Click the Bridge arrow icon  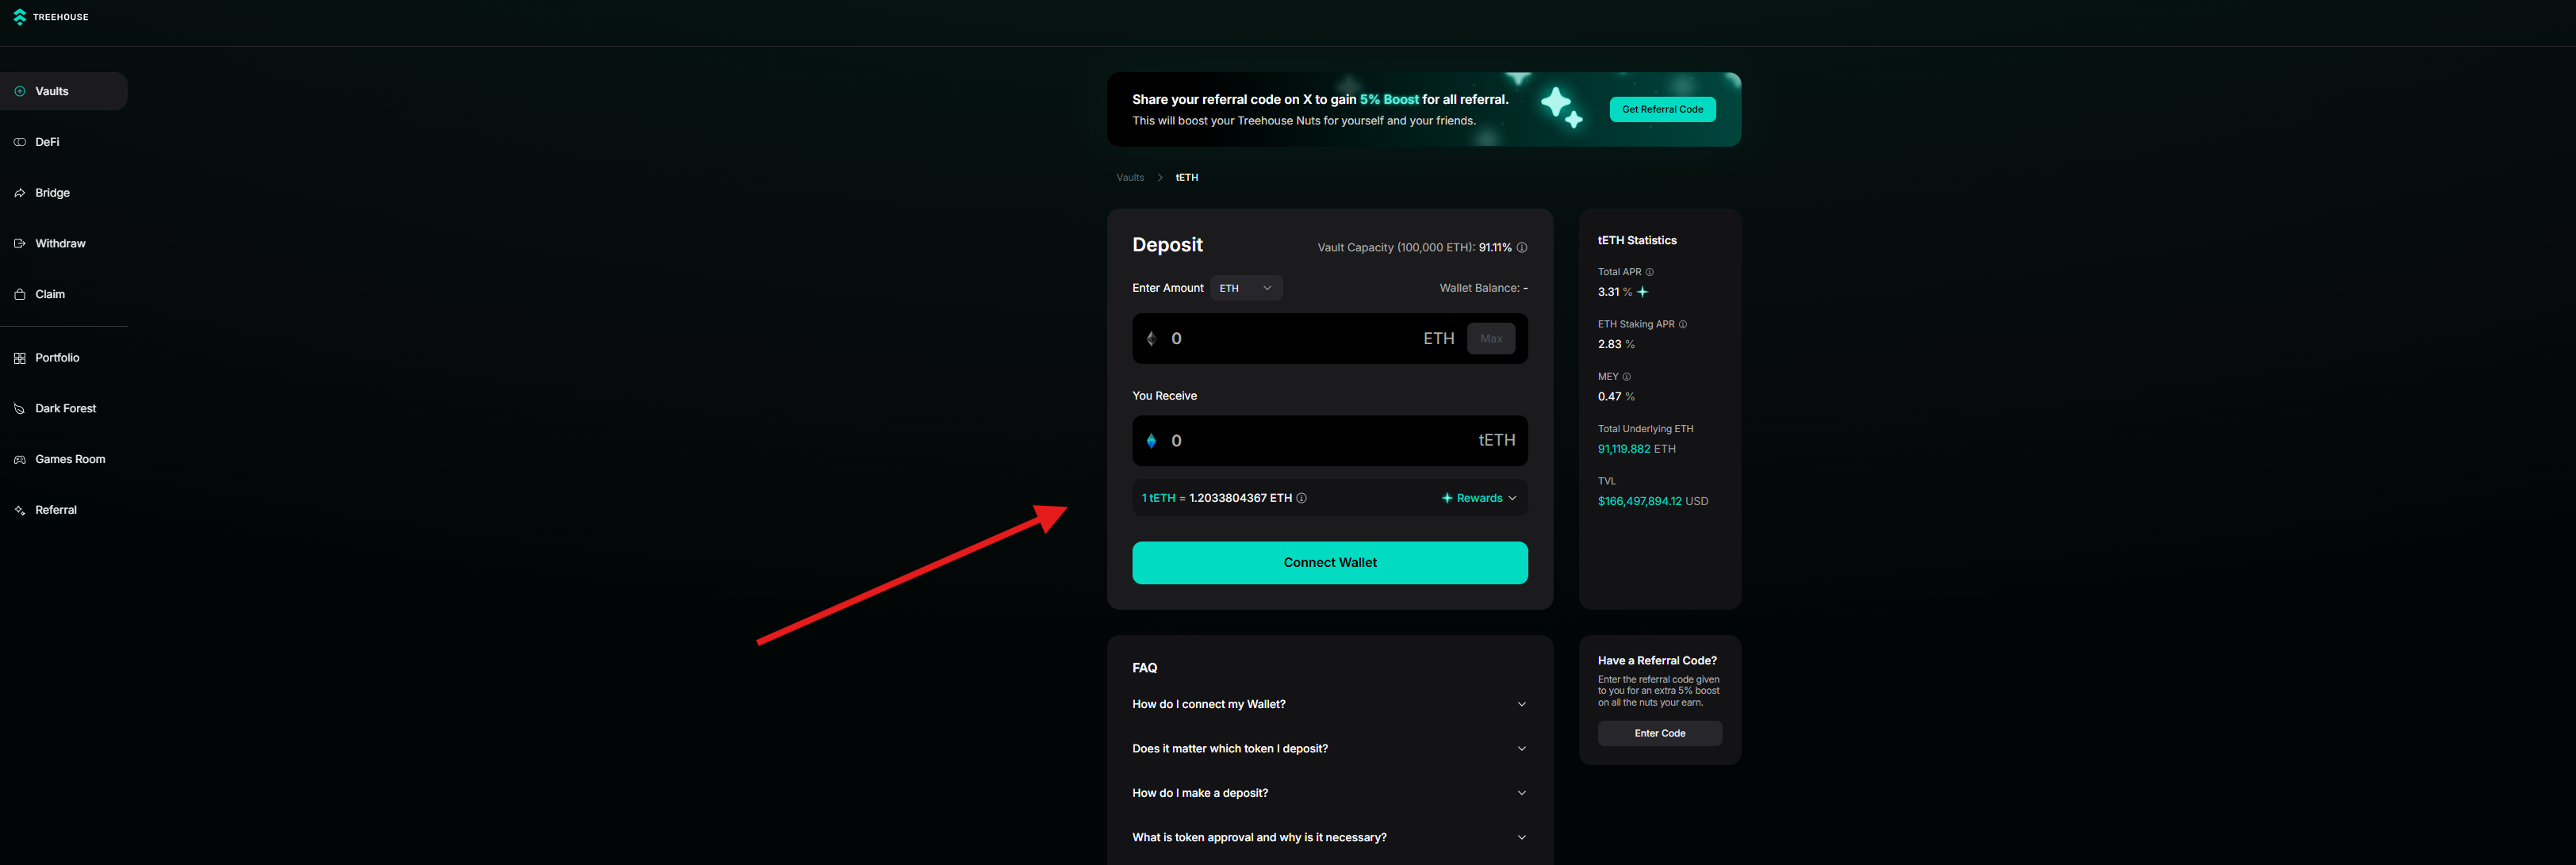[19, 193]
